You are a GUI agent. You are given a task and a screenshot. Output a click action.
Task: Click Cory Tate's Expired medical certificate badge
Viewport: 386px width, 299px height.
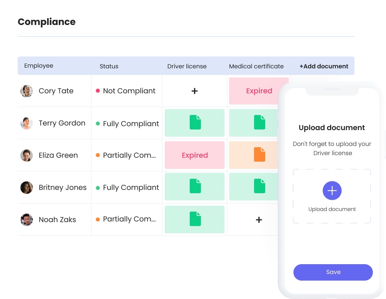pyautogui.click(x=259, y=91)
